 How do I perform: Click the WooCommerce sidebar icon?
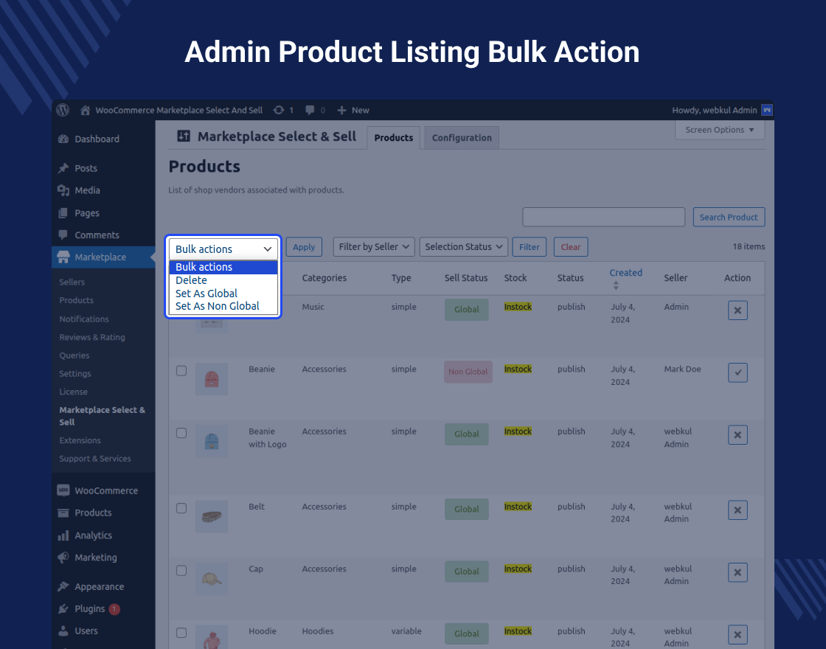click(x=63, y=490)
